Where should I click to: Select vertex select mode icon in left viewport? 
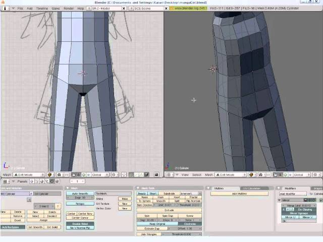[131, 175]
